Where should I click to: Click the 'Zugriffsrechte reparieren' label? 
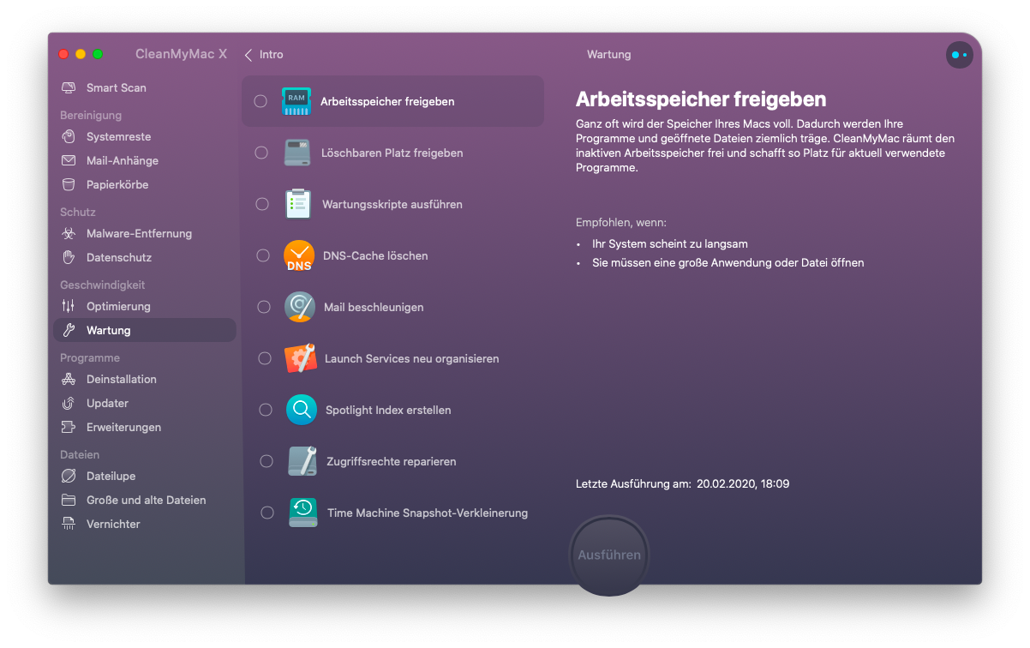(392, 461)
